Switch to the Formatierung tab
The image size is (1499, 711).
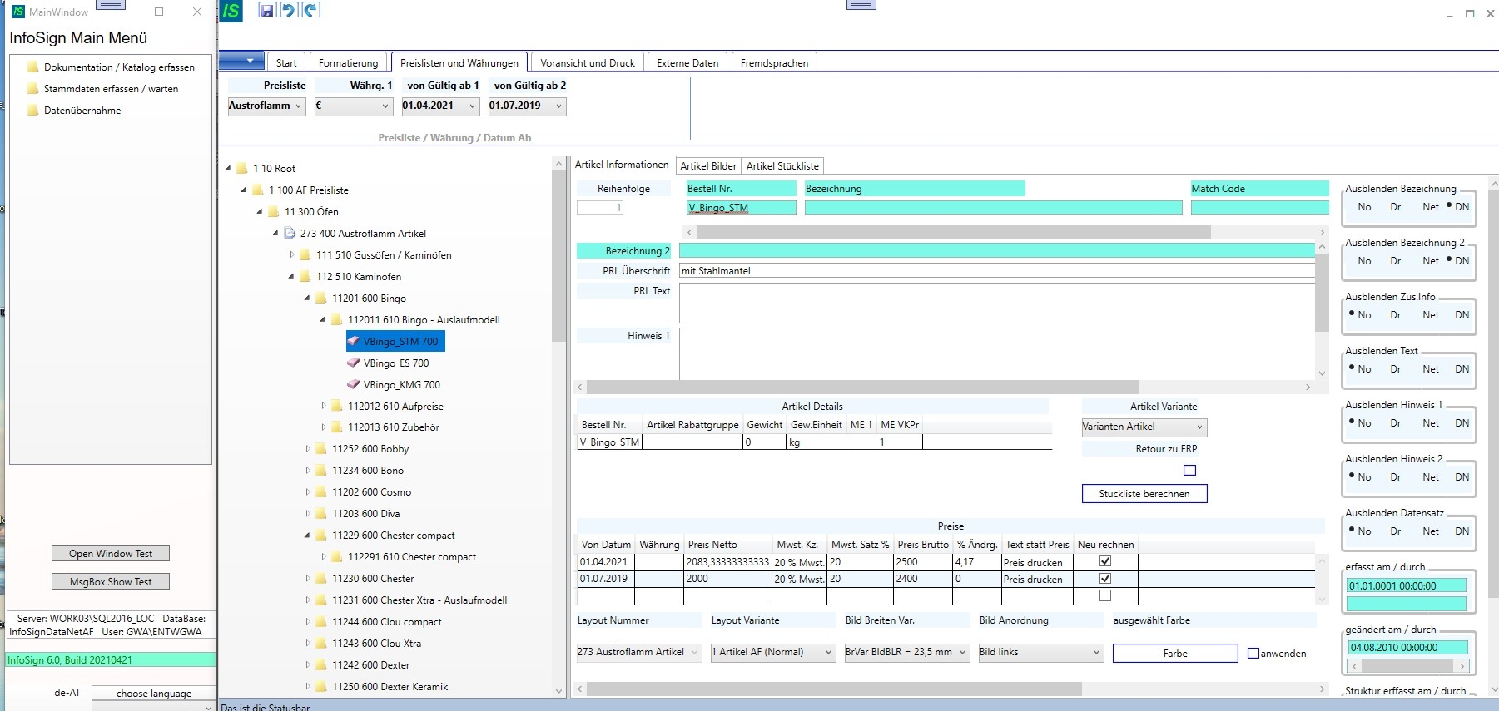pos(348,63)
